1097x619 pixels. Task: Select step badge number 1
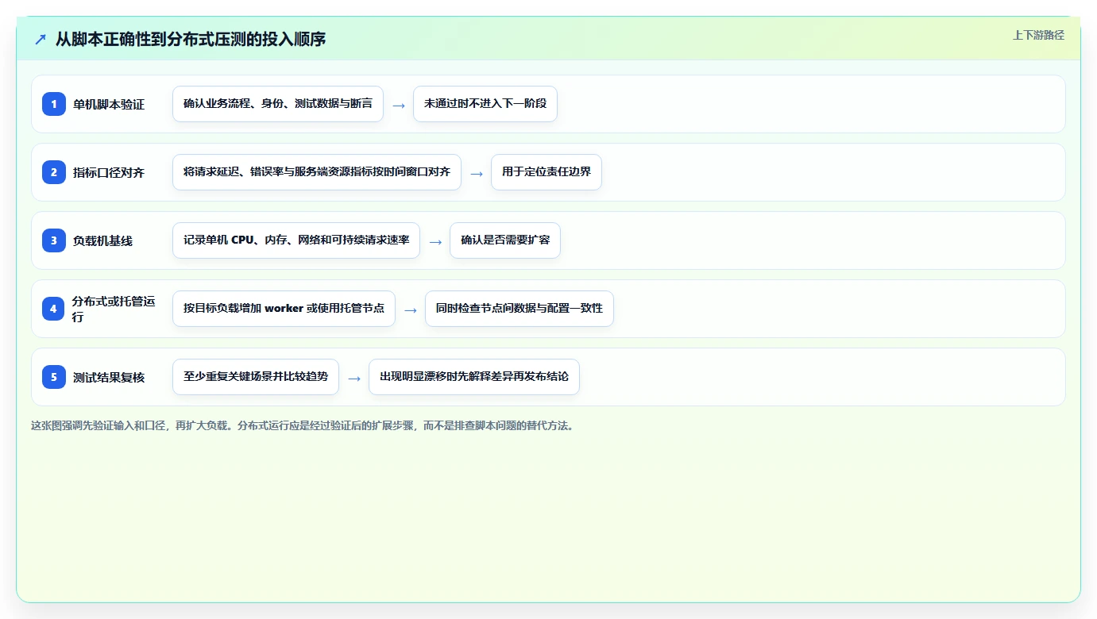tap(54, 104)
